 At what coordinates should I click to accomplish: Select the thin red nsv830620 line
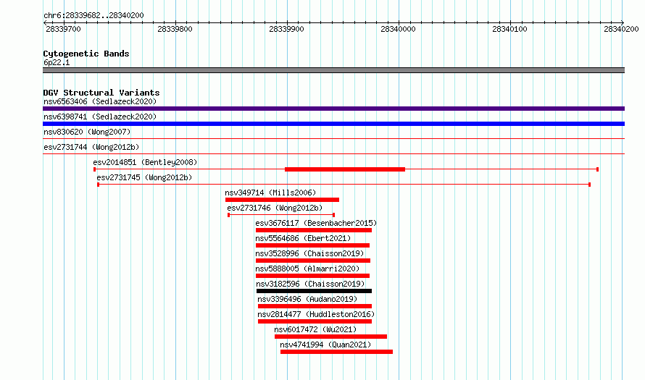point(333,139)
